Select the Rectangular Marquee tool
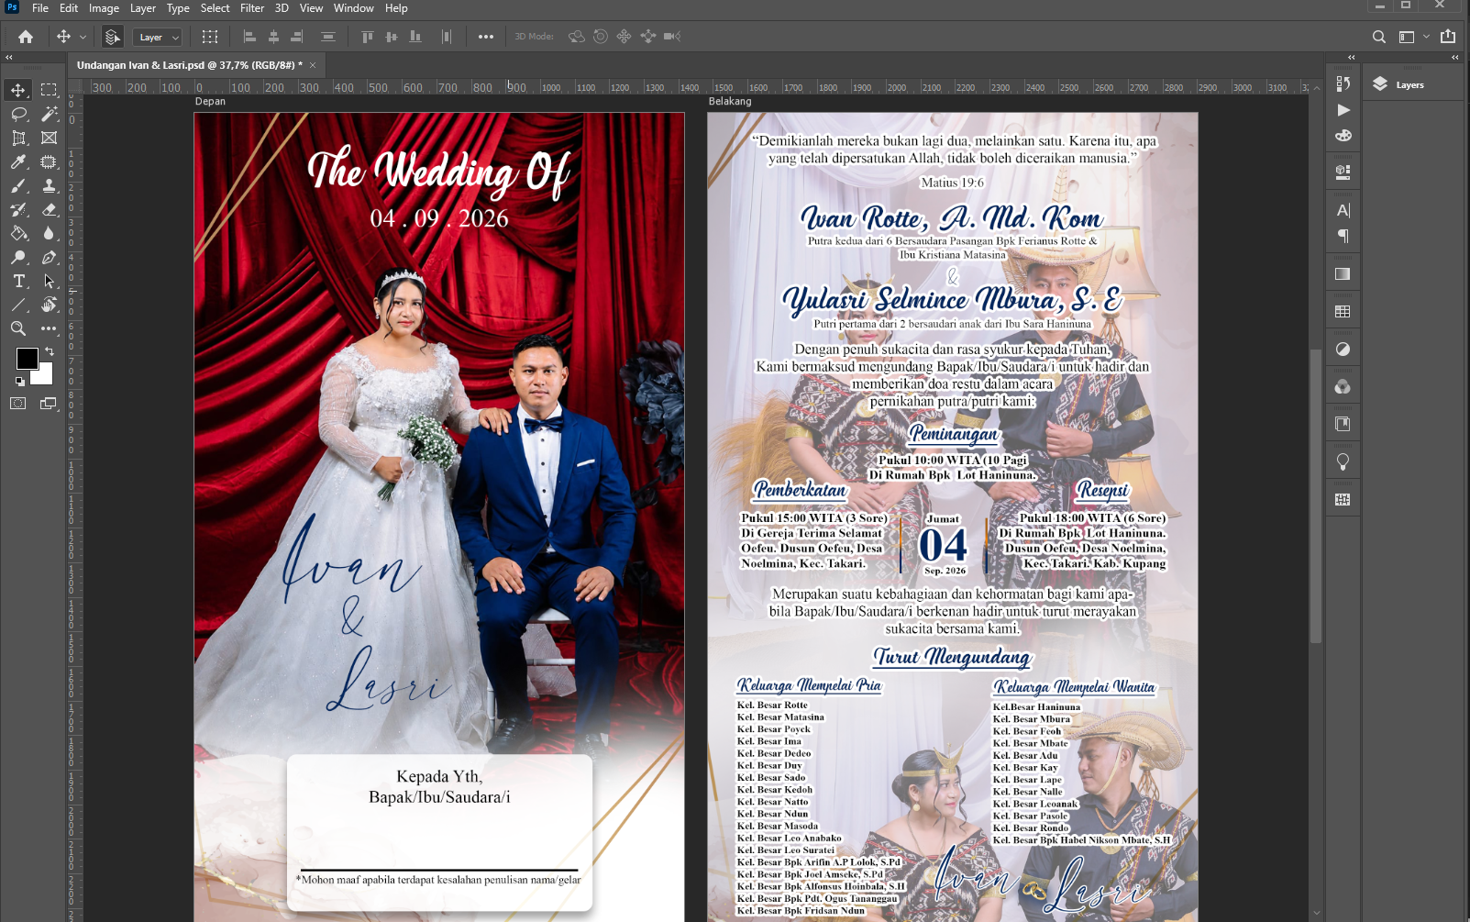 [49, 90]
